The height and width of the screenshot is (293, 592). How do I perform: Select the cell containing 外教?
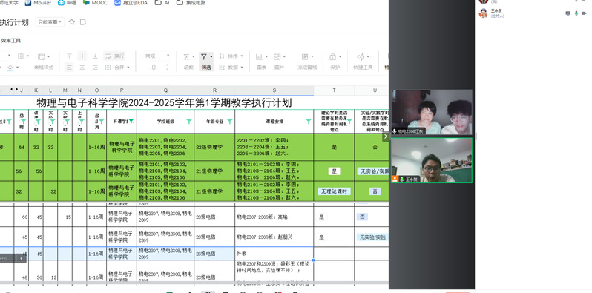[274, 254]
